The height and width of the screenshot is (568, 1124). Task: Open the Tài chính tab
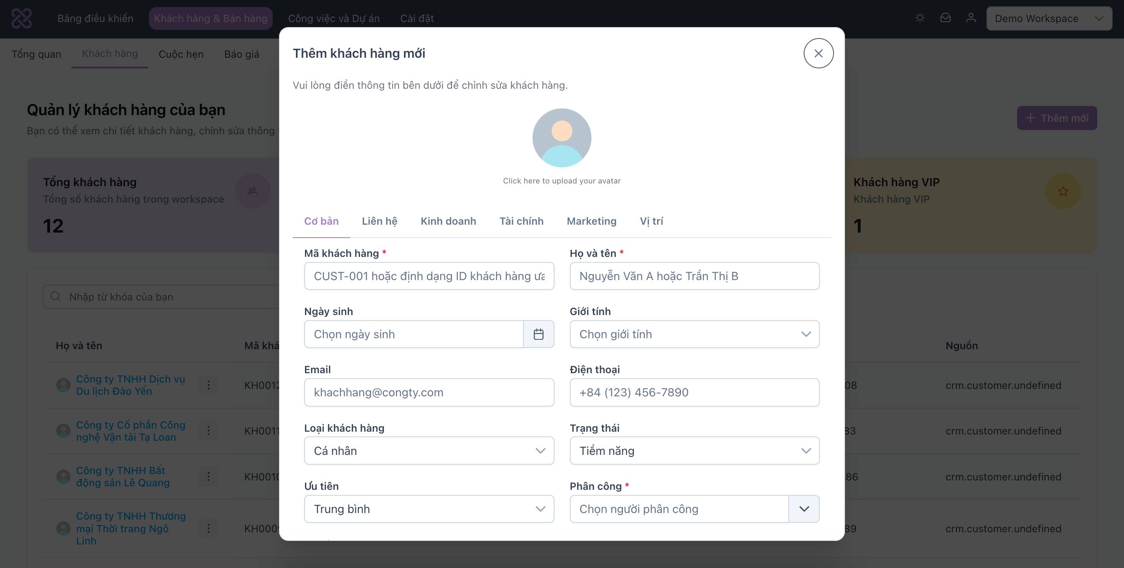click(521, 221)
